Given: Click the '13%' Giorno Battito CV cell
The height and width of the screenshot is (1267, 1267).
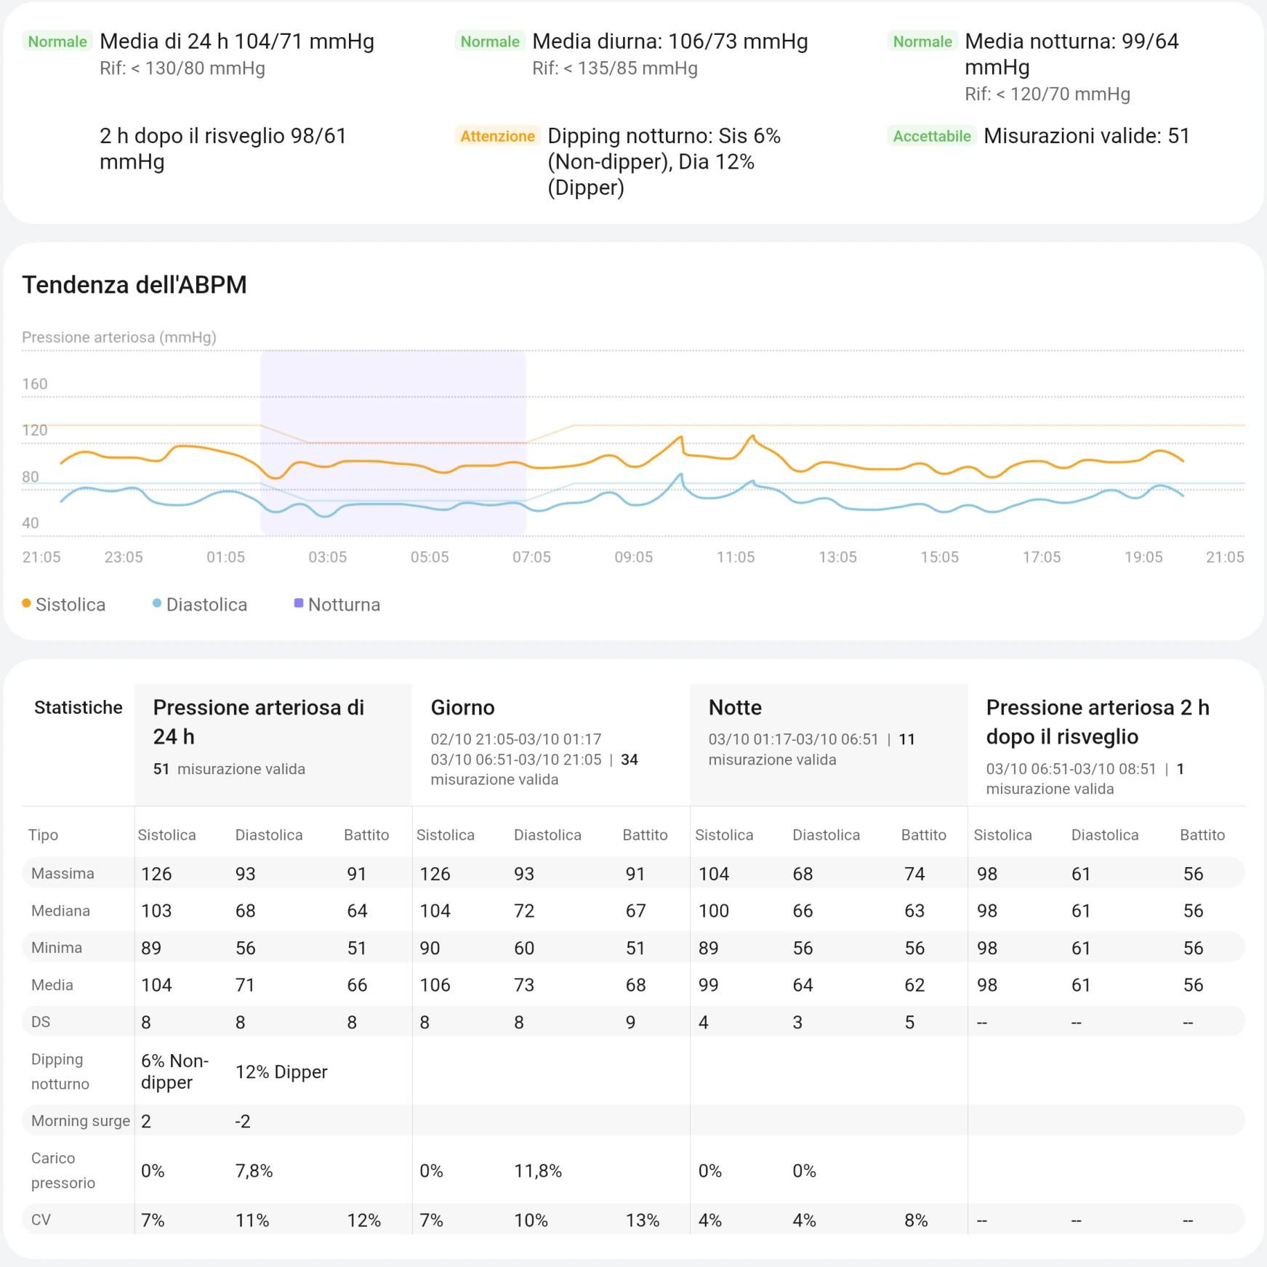Looking at the screenshot, I should [643, 1220].
